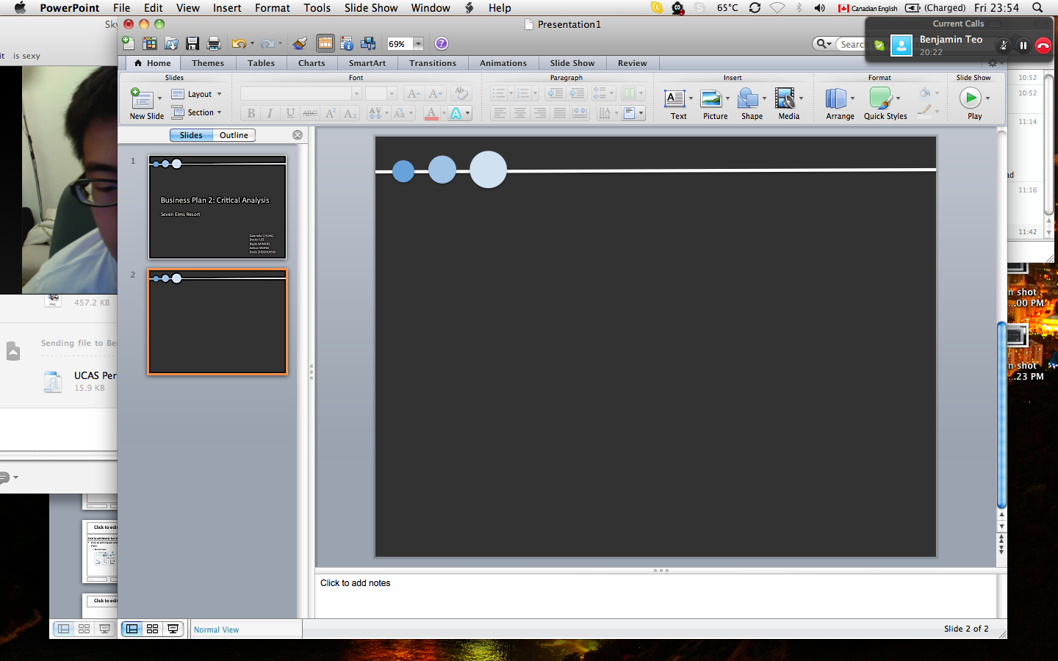
Task: Click the Format Painter brush icon
Action: [300, 44]
